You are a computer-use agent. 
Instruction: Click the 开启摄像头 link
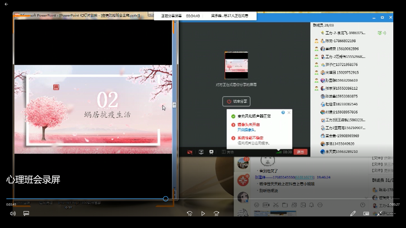pyautogui.click(x=246, y=130)
